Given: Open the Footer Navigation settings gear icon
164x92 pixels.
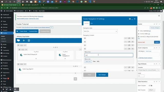Looking at the screenshot, I should click(x=130, y=19).
